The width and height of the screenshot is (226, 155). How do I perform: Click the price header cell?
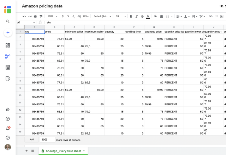pyautogui.click(x=54, y=32)
